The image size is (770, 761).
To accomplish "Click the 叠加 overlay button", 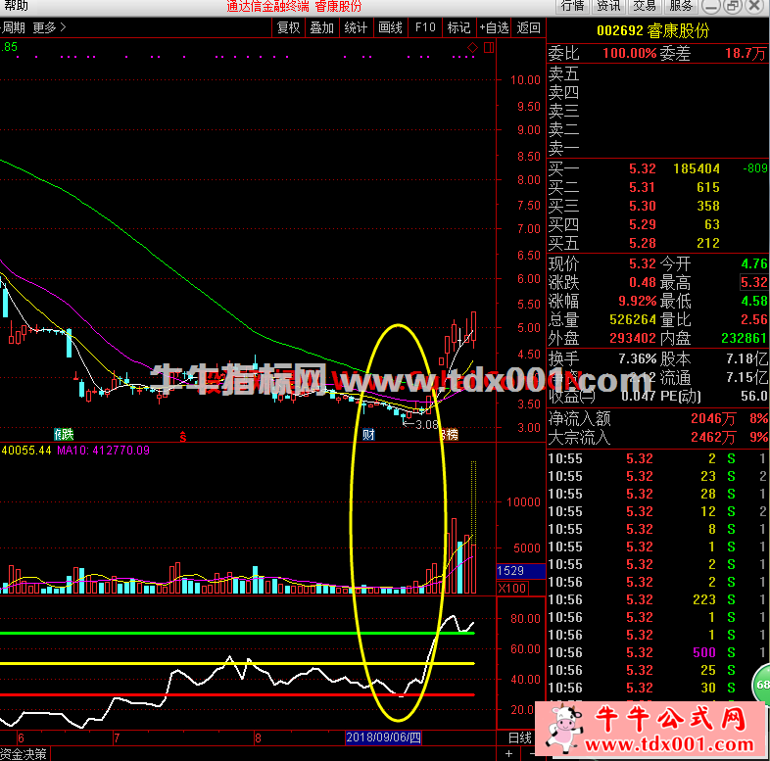I will tap(322, 28).
